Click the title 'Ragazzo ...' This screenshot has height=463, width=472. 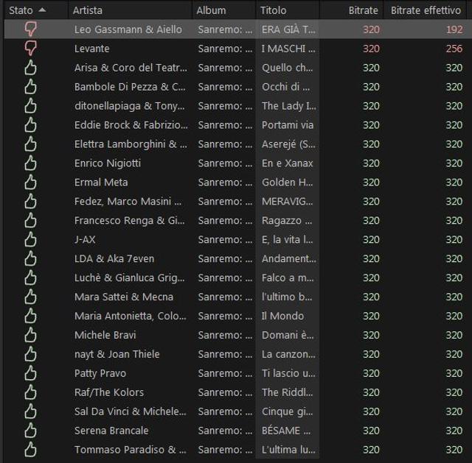click(x=287, y=221)
